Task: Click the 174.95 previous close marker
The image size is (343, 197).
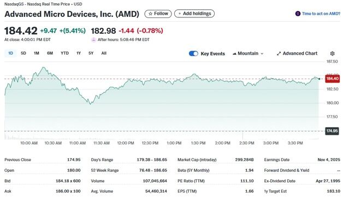Action: coord(332,131)
